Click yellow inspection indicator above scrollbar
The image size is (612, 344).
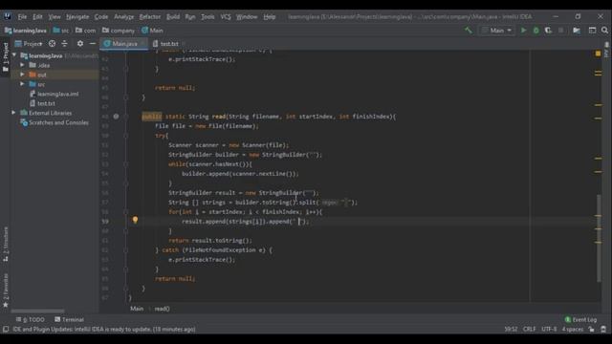(x=598, y=54)
